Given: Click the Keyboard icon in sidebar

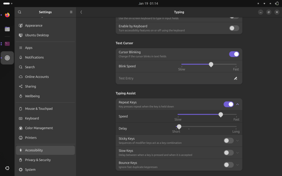Looking at the screenshot, I should pyautogui.click(x=21, y=119).
